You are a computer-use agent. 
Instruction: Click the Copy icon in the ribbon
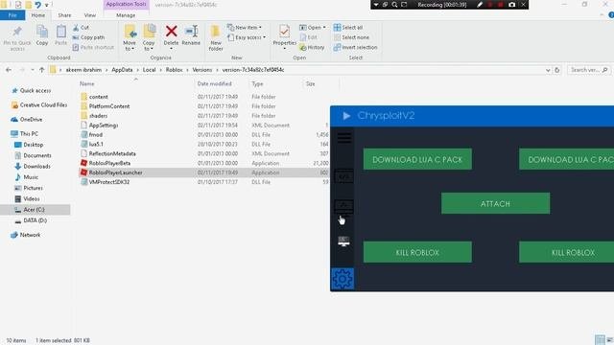coord(42,32)
